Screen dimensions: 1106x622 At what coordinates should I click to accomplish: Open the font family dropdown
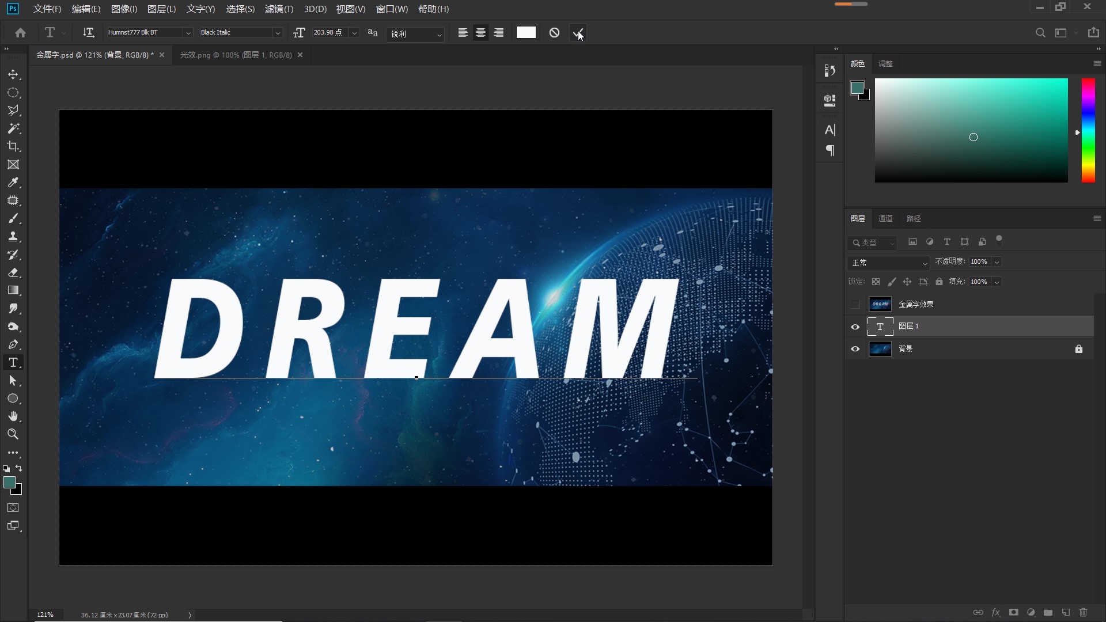tap(188, 33)
